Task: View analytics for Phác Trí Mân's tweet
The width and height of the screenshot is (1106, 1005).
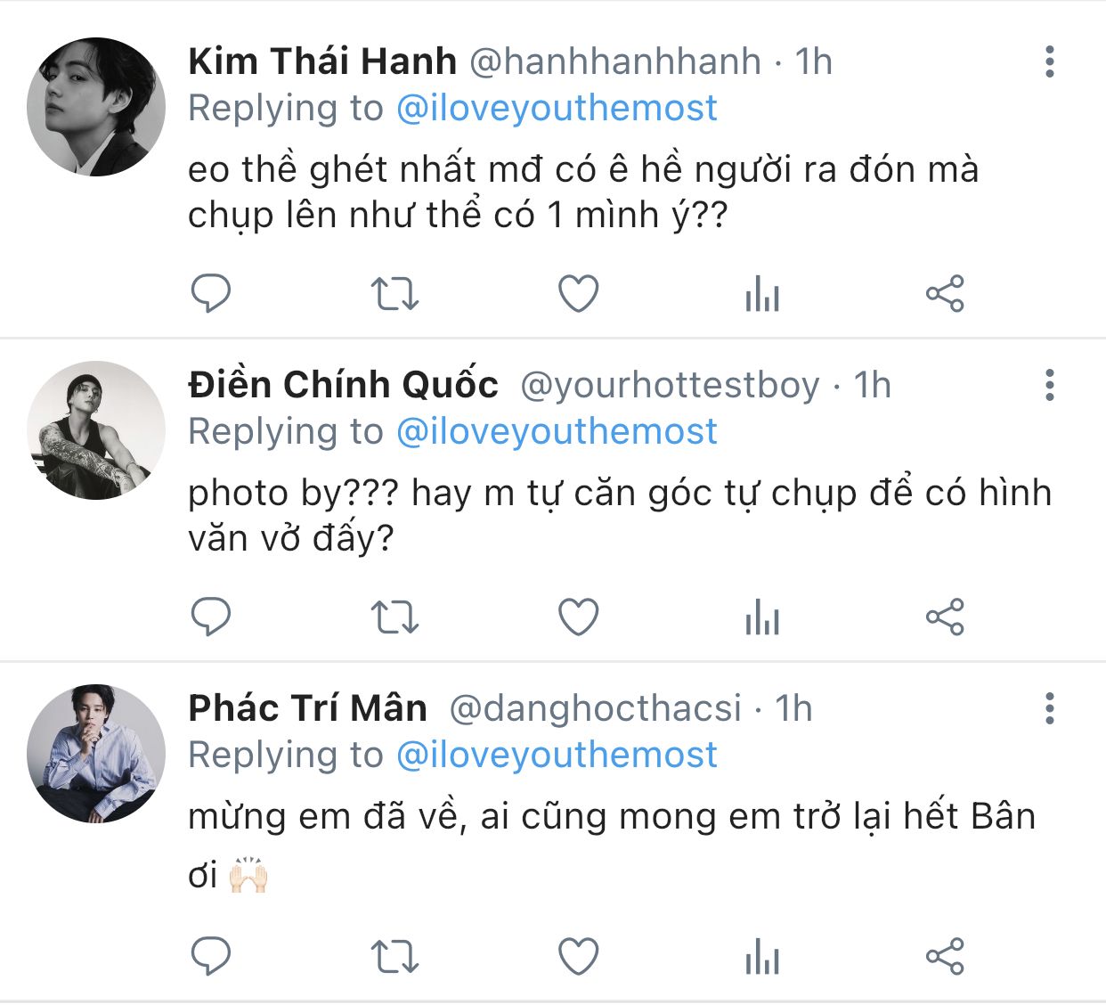Action: (x=762, y=956)
